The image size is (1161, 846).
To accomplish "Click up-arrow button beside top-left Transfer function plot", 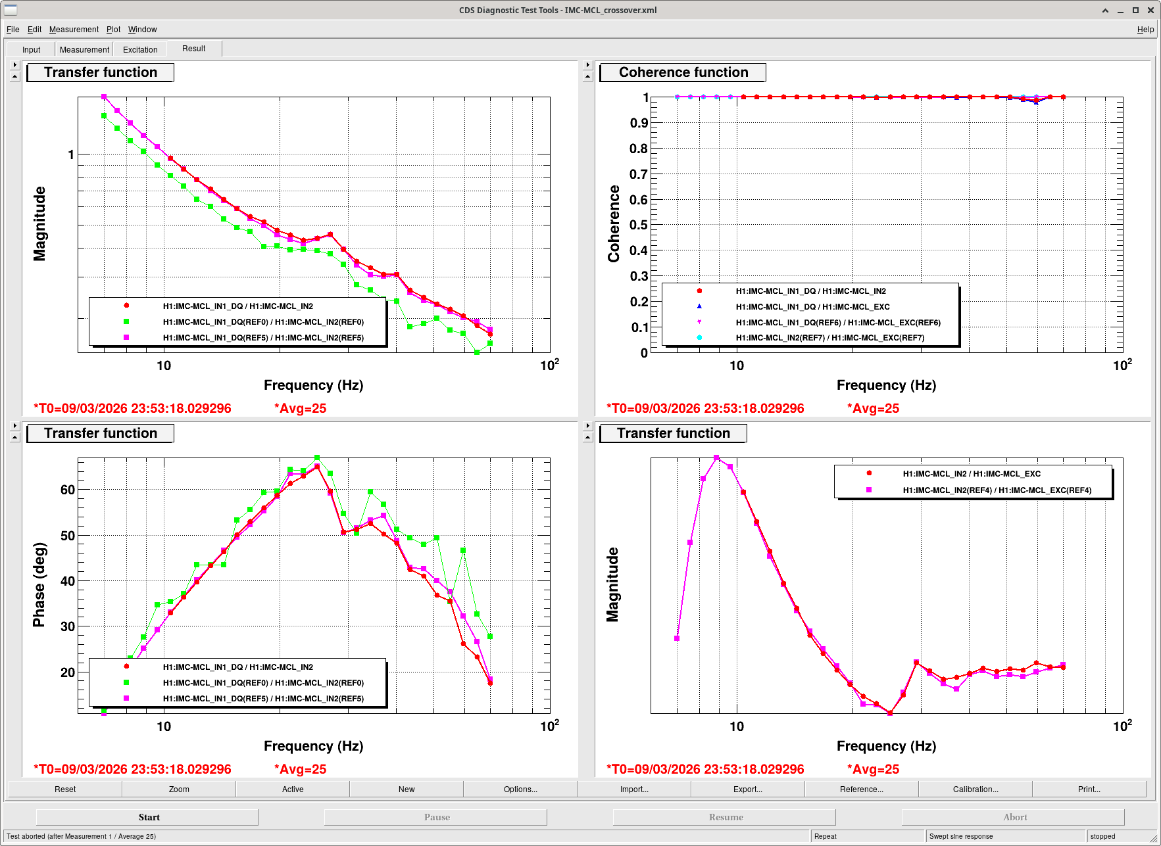I will pos(14,76).
